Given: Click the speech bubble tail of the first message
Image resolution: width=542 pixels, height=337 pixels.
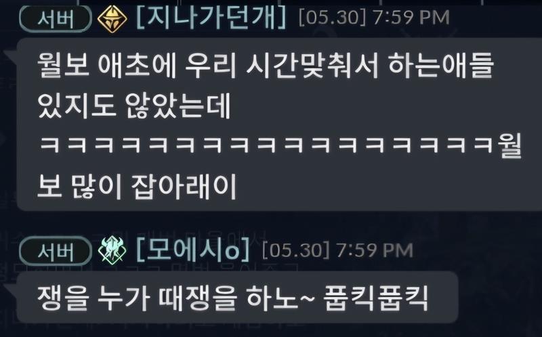Looking at the screenshot, I should click(9, 56).
